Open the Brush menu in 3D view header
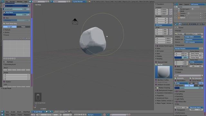The height and width of the screenshot is (116, 206). click(x=19, y=112)
